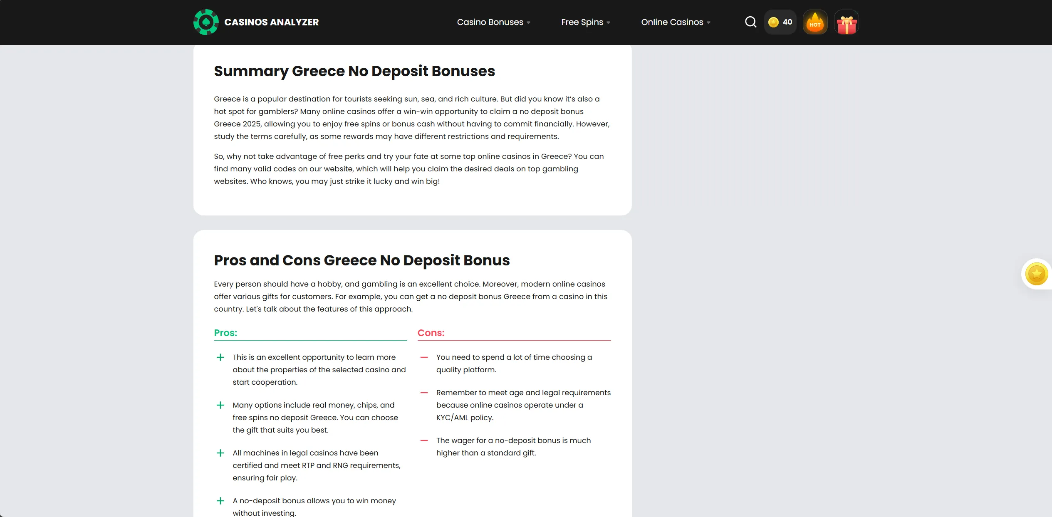Viewport: 1052px width, 517px height.
Task: Click the Summary Greece No Deposit Bonuses heading
Action: point(354,71)
